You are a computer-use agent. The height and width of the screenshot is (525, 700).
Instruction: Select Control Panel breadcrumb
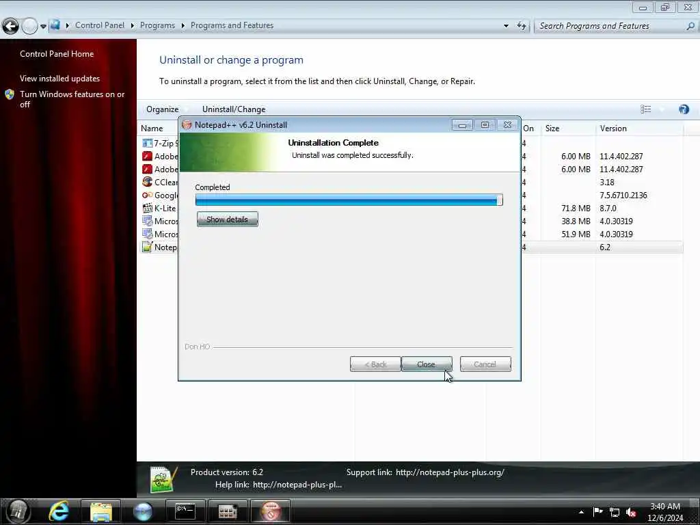tap(100, 25)
